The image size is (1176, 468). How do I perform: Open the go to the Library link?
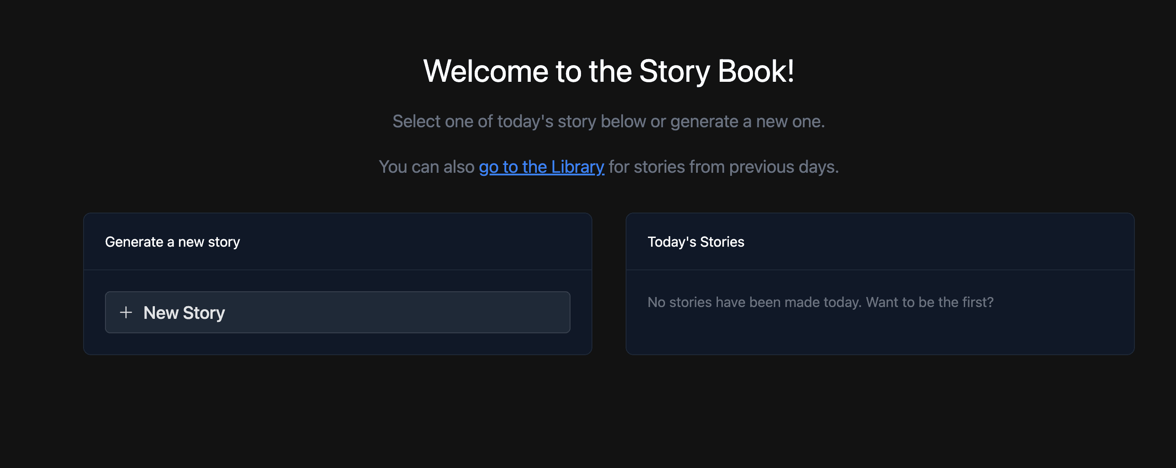tap(542, 167)
